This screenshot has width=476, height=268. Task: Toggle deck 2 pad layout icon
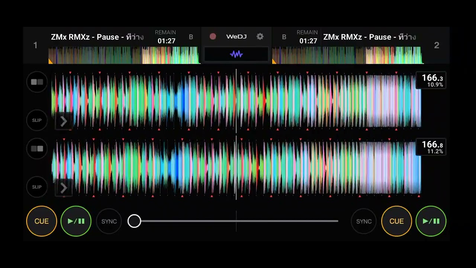pos(37,149)
